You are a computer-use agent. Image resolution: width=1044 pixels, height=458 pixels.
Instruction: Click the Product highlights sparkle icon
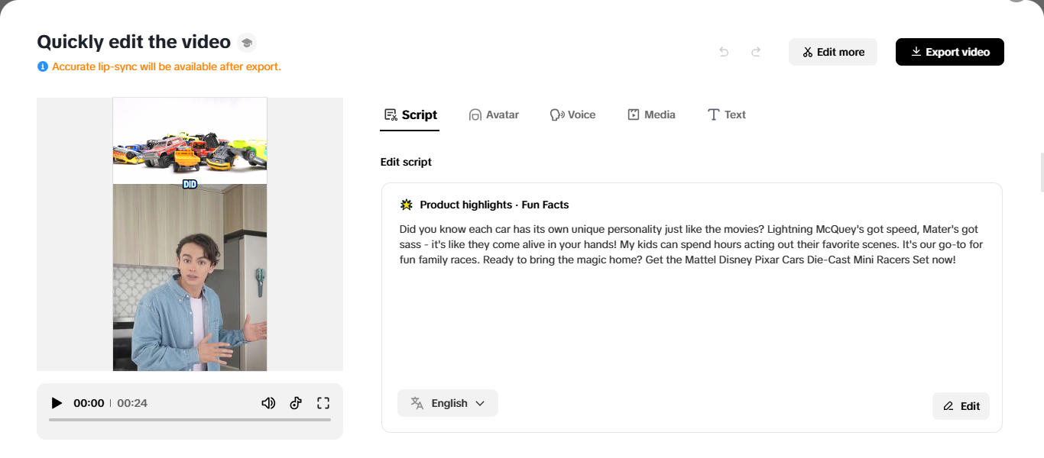click(407, 205)
